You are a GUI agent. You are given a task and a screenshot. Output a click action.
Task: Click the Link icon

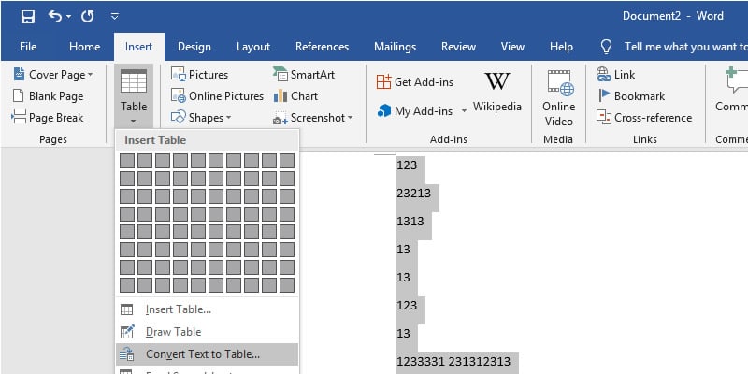coord(604,74)
